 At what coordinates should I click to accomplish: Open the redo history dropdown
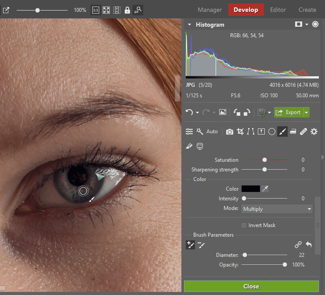(214, 113)
